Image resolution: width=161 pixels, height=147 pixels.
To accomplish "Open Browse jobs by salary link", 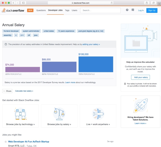I will click(x=59, y=124).
